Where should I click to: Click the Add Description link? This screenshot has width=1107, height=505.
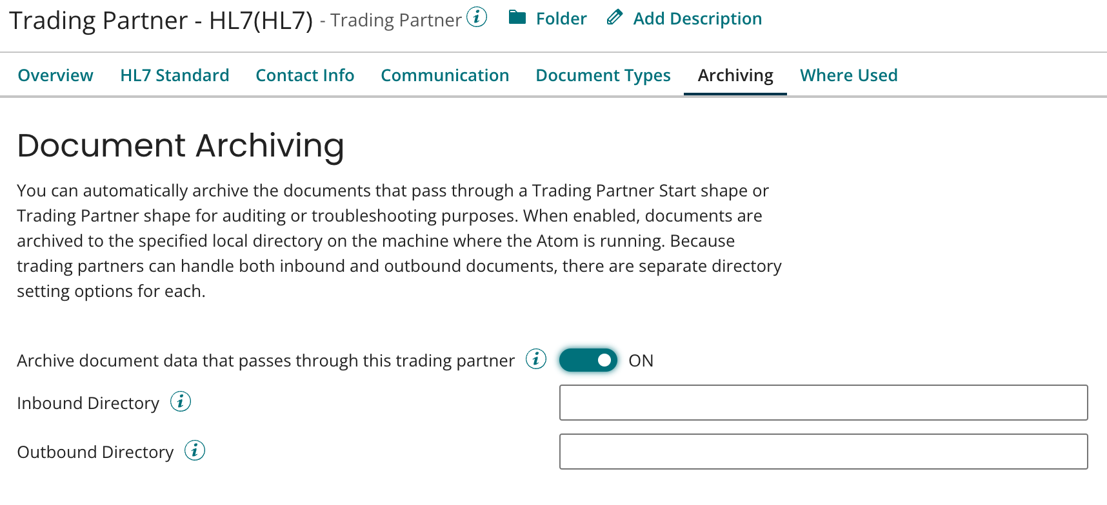click(x=697, y=18)
